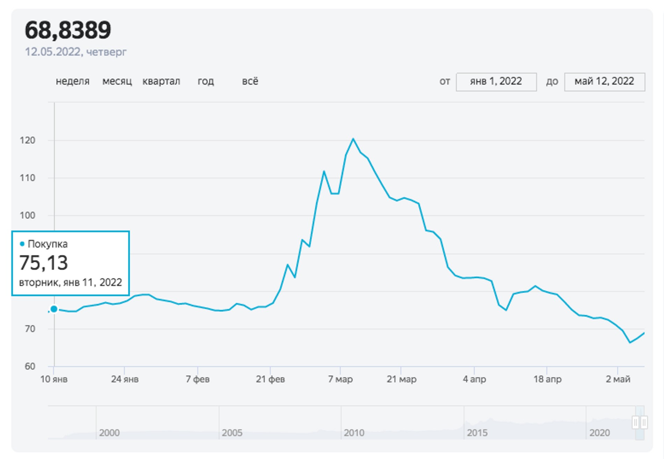Open the end date field "май 12, 2022"
The height and width of the screenshot is (459, 664).
pos(604,82)
